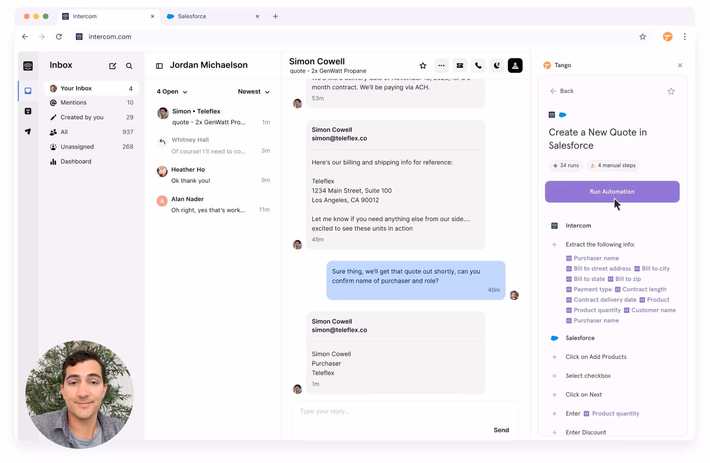Click the Payment type variable

(x=589, y=289)
